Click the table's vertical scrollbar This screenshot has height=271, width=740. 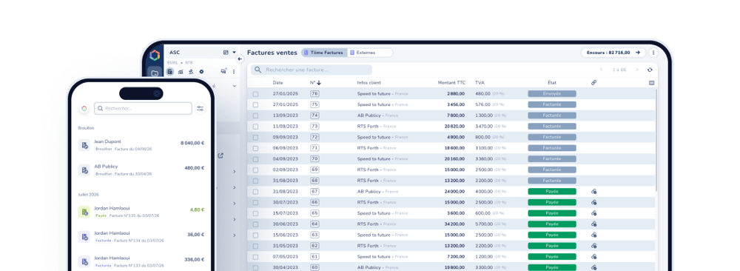coord(656,139)
